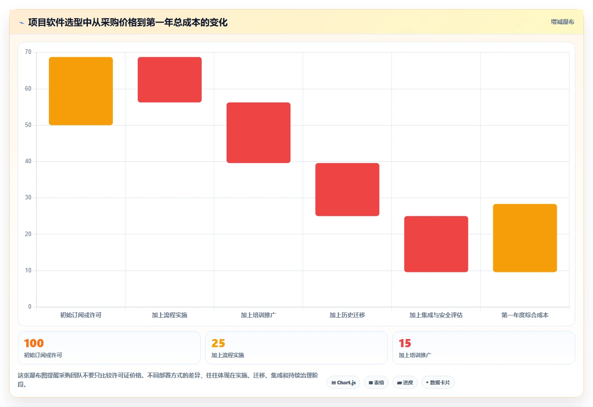Click the y-axis value 70
This screenshot has width=593, height=407.
[28, 52]
